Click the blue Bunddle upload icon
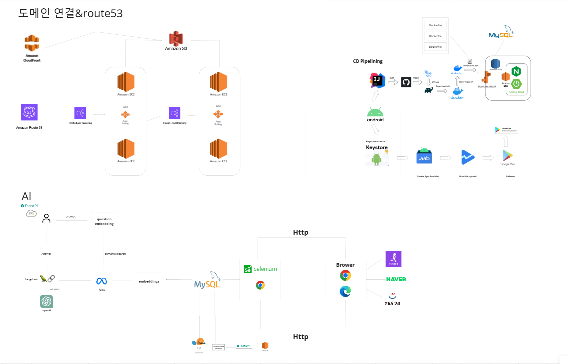The image size is (569, 364). [x=468, y=157]
